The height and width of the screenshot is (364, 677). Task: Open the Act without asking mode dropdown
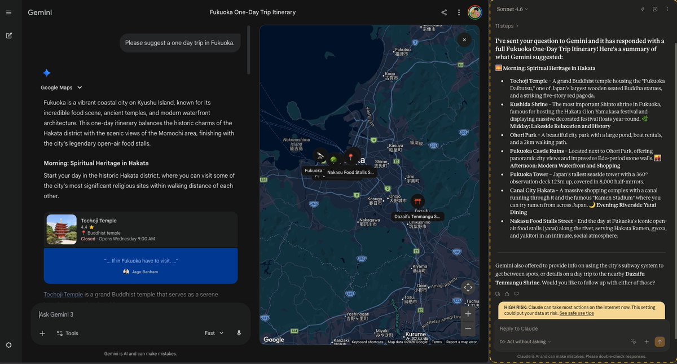(526, 341)
